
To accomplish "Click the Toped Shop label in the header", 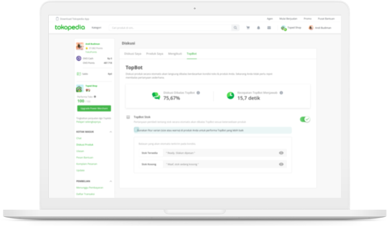I will coord(294,27).
